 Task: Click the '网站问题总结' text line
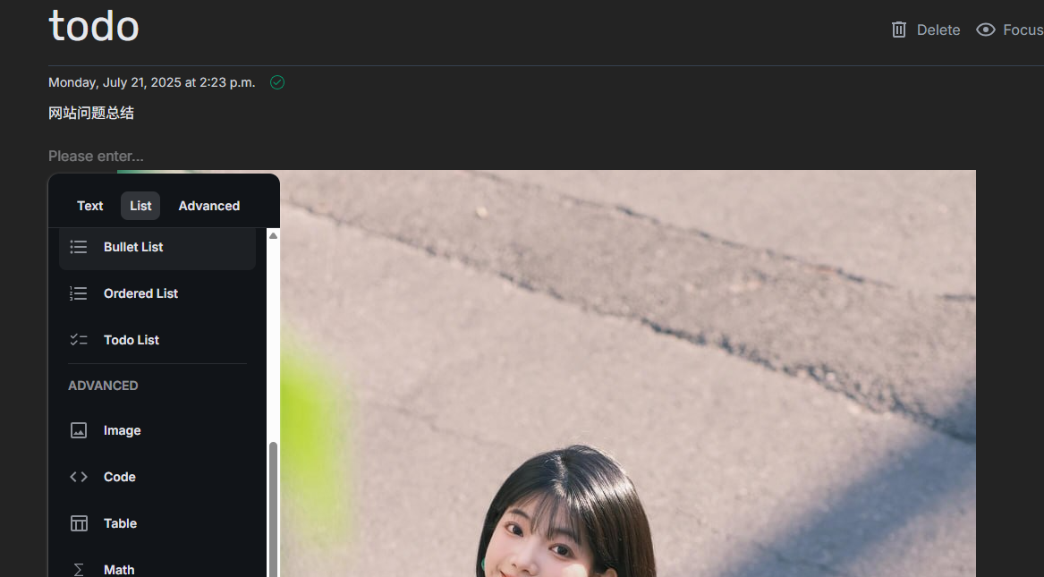[x=91, y=113]
